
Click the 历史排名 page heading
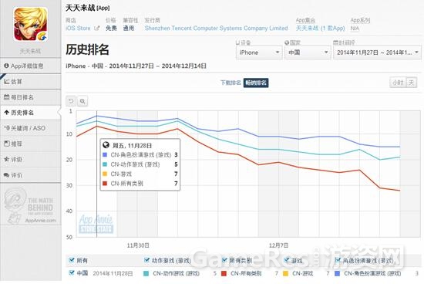[x=87, y=50]
